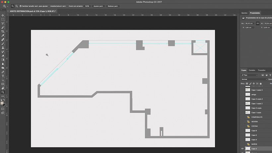Edit the X position field 1,98 cm
The height and width of the screenshot is (153, 272).
[x=249, y=28]
